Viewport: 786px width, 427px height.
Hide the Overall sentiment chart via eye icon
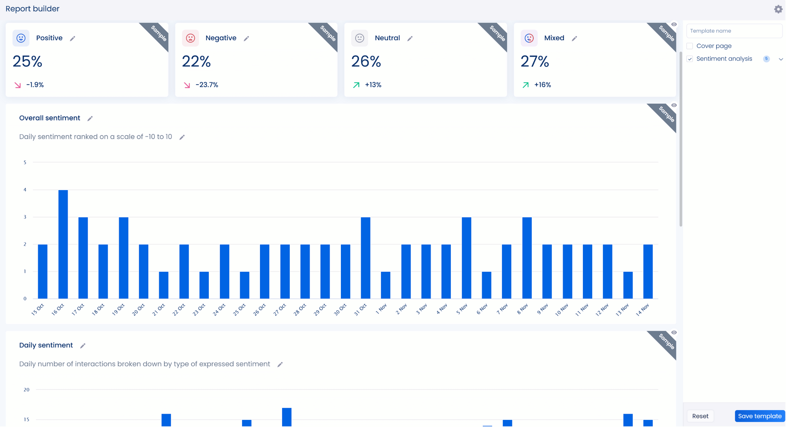click(x=674, y=105)
